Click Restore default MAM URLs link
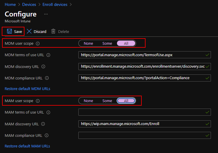 (x=27, y=146)
